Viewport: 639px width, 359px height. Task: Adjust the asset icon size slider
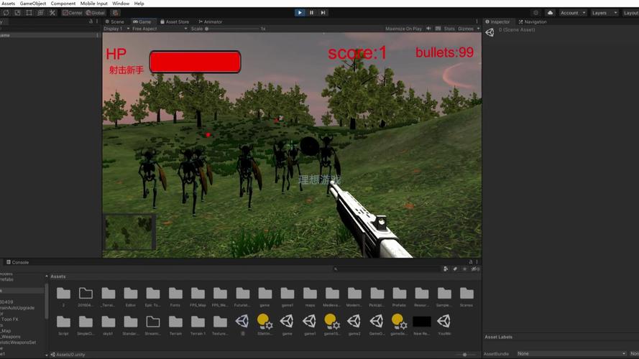click(x=464, y=355)
